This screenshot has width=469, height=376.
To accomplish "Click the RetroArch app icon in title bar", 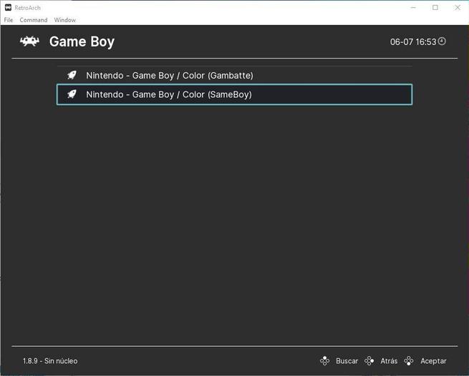I will click(8, 8).
